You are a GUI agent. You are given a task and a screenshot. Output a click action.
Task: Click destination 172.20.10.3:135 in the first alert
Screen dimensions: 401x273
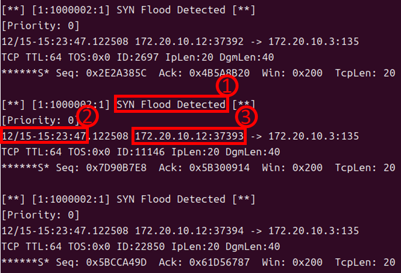(x=313, y=42)
